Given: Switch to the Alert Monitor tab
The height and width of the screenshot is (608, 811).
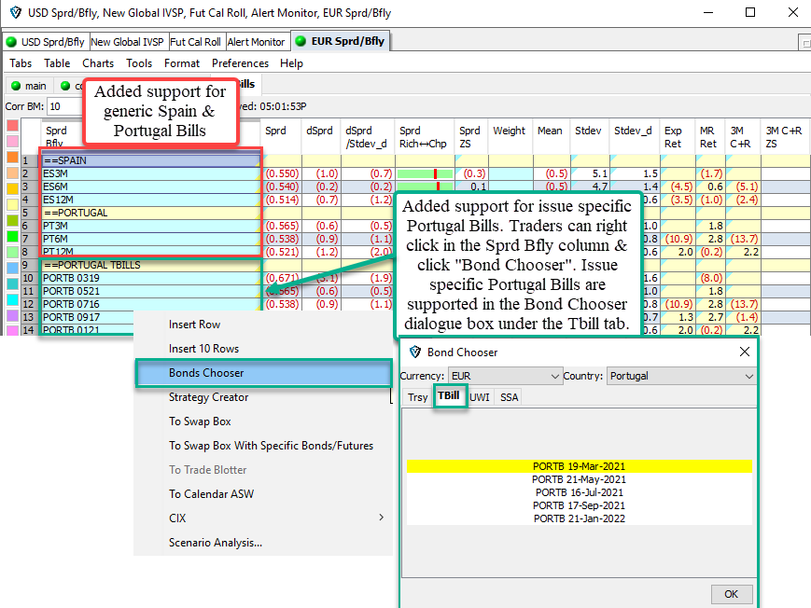Looking at the screenshot, I should tap(256, 42).
